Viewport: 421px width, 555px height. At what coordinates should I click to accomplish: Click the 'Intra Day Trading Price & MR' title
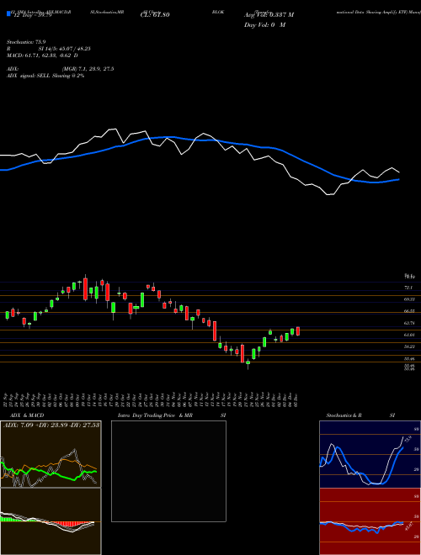click(156, 415)
